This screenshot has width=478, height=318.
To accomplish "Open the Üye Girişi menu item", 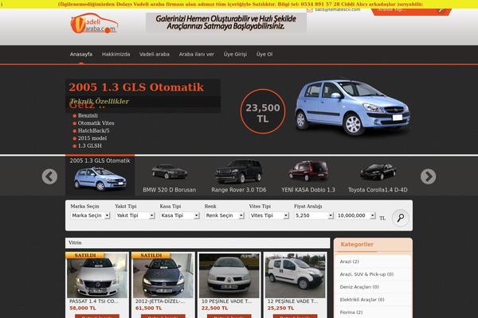I will [235, 54].
